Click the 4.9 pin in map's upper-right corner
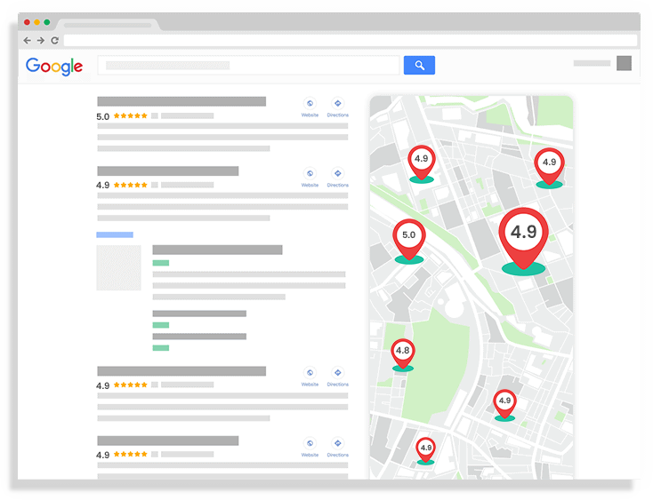 point(549,163)
